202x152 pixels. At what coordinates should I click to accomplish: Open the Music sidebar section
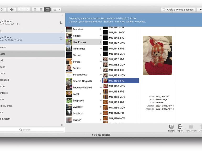click(33, 60)
